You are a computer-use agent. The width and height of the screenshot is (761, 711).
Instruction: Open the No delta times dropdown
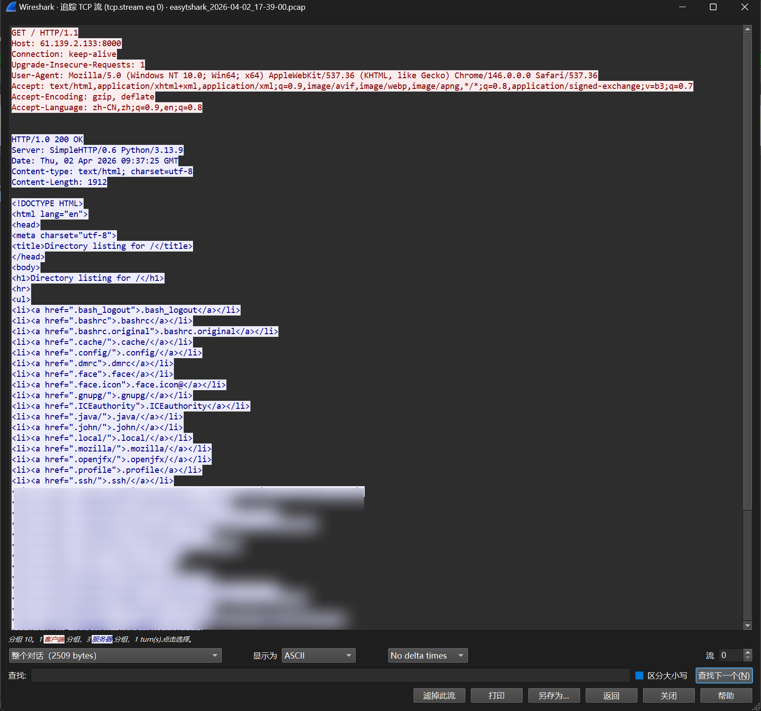427,655
